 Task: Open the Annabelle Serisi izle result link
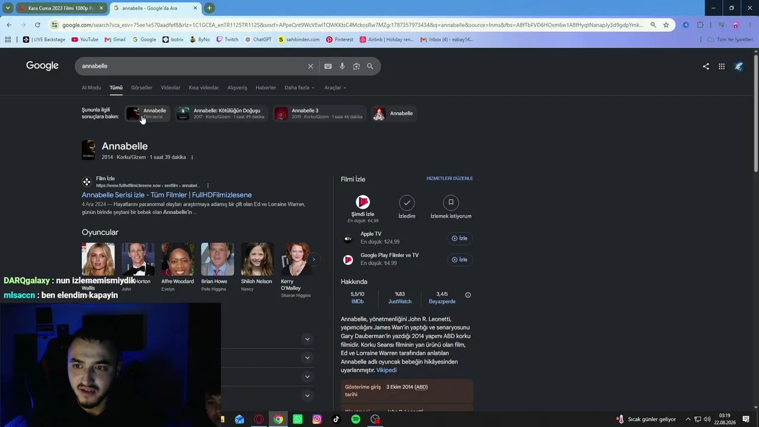(x=167, y=195)
